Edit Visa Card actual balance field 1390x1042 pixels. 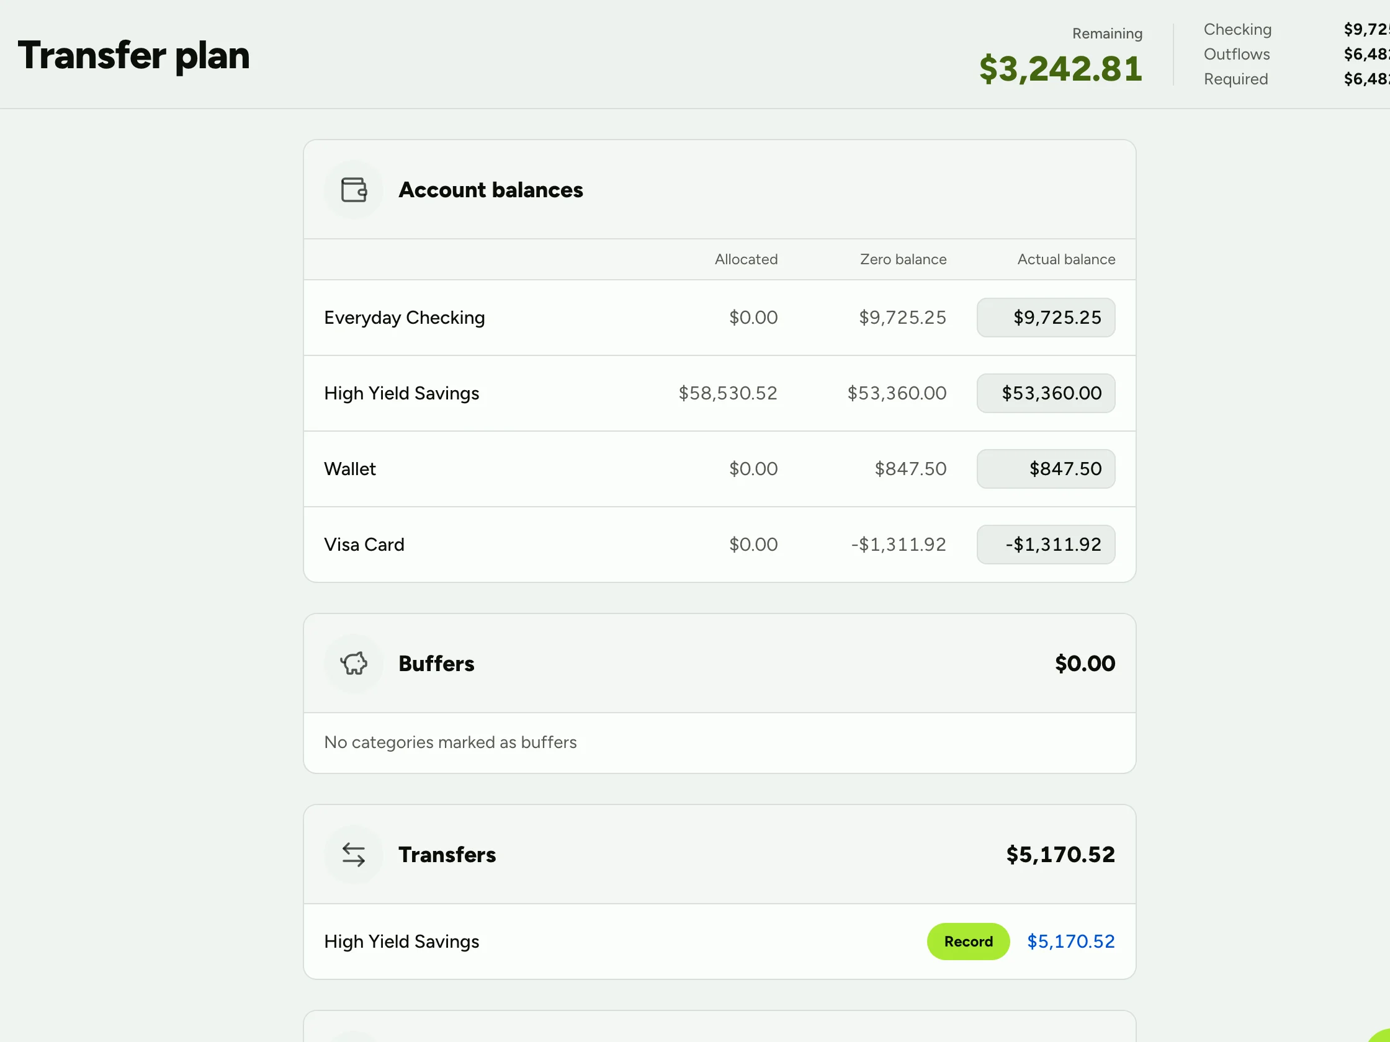(x=1046, y=545)
